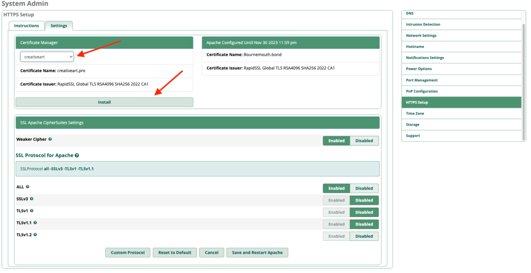The height and width of the screenshot is (273, 531).
Task: Go to Intrusion Detection in sidebar
Action: tap(423, 24)
